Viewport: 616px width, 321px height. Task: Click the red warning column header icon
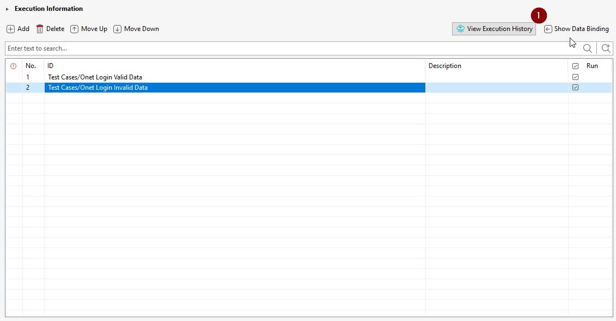14,66
